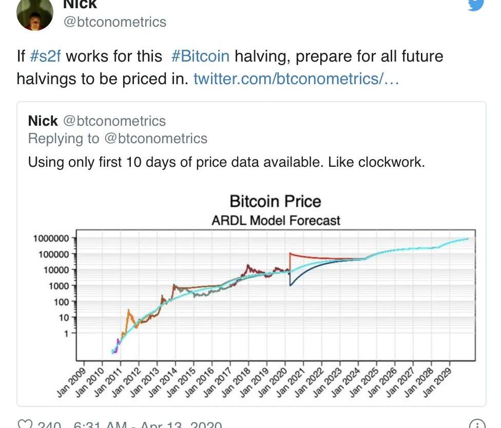Open the #Bitcoin hashtag
The image size is (501, 428).
pos(200,56)
